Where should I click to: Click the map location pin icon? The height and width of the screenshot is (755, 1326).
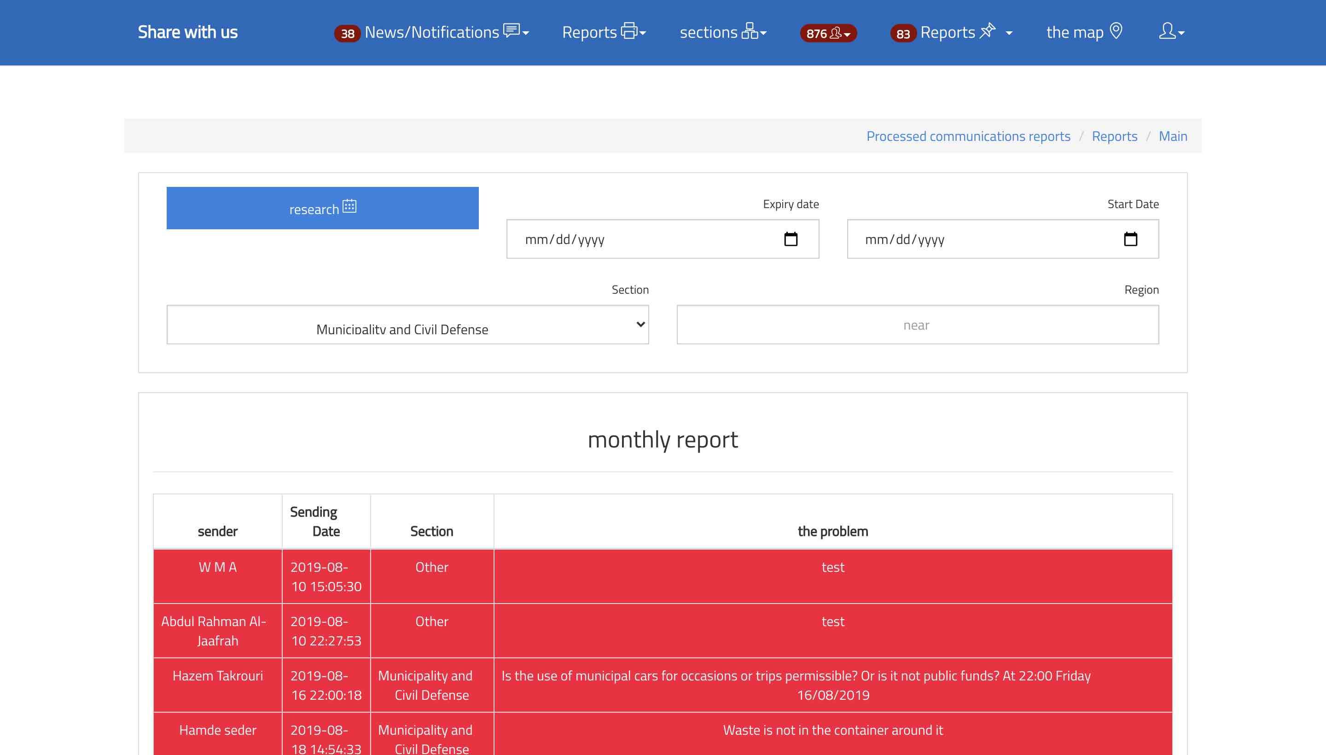pyautogui.click(x=1116, y=31)
